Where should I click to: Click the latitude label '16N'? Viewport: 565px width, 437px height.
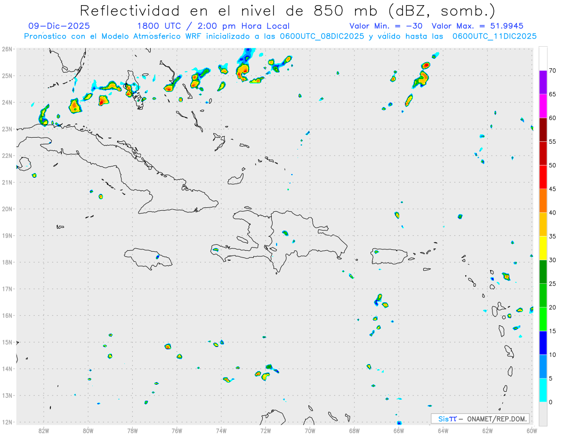[x=7, y=315]
